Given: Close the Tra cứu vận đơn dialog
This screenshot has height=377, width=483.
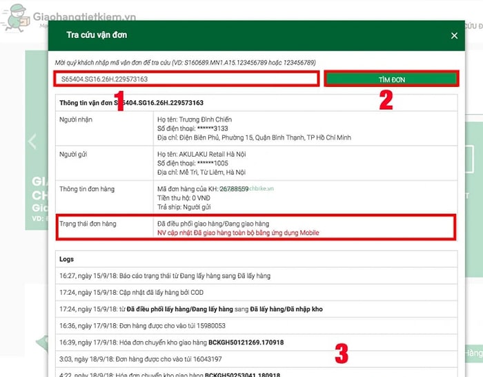Looking at the screenshot, I should [x=454, y=35].
